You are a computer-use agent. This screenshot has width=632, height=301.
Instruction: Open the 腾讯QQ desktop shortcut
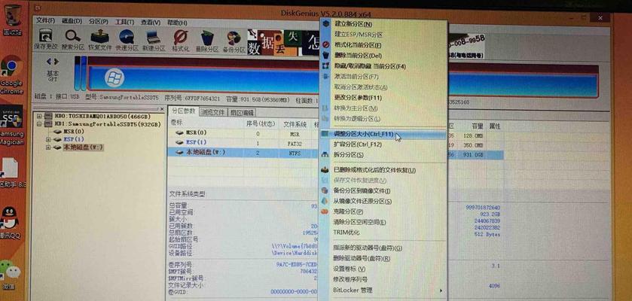point(10,223)
